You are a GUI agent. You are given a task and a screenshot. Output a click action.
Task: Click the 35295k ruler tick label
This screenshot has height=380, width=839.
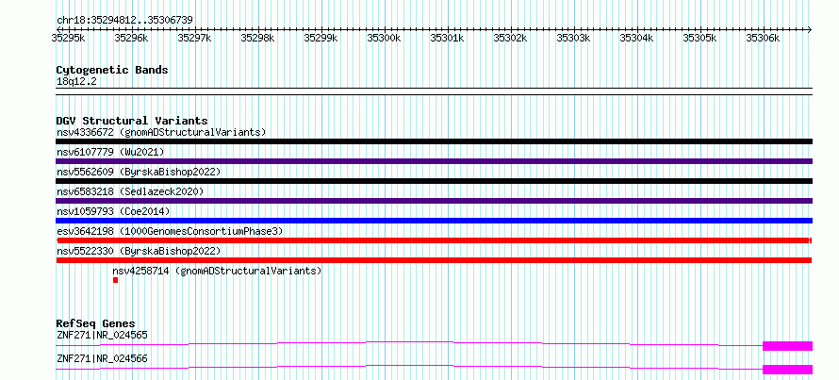(x=68, y=38)
